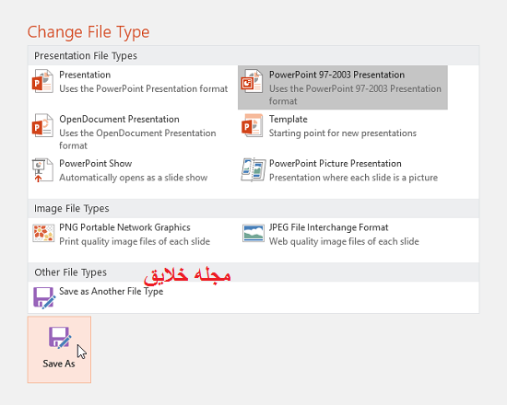507x405 pixels.
Task: Choose 'PNG Portable Network Graphics' label
Action: pyautogui.click(x=124, y=227)
